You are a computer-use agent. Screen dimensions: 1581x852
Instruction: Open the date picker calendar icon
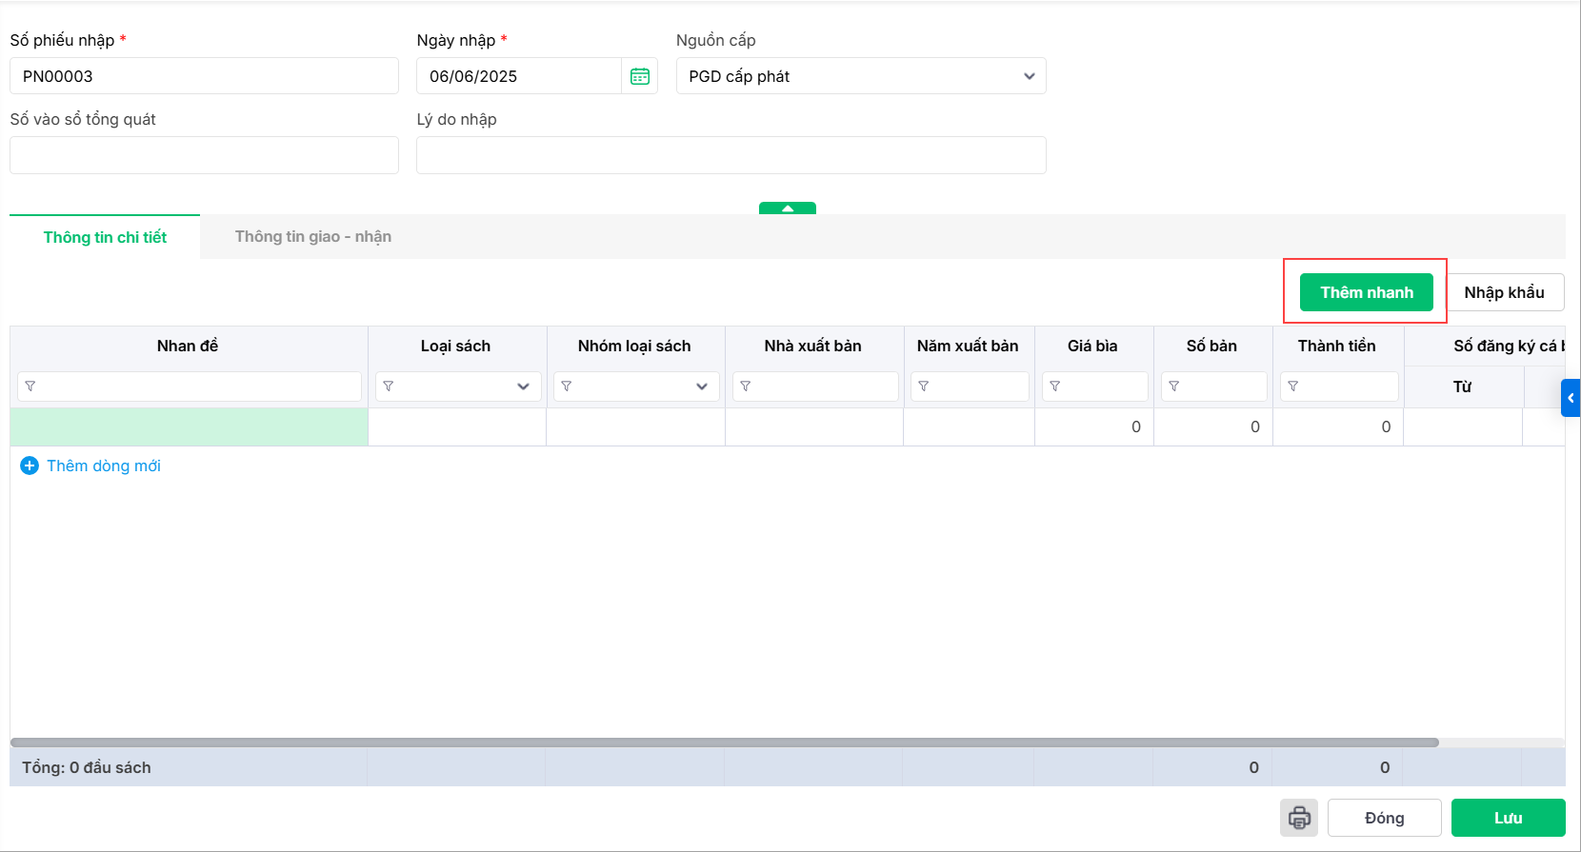tap(640, 76)
